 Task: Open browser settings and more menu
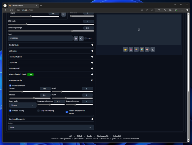[182, 10]
